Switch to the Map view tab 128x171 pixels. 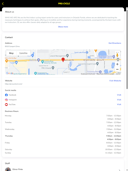pos(11,53)
